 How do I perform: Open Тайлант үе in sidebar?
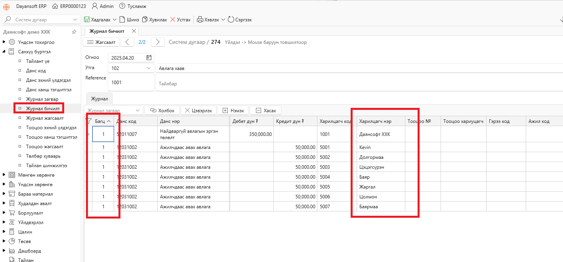[x=38, y=61]
